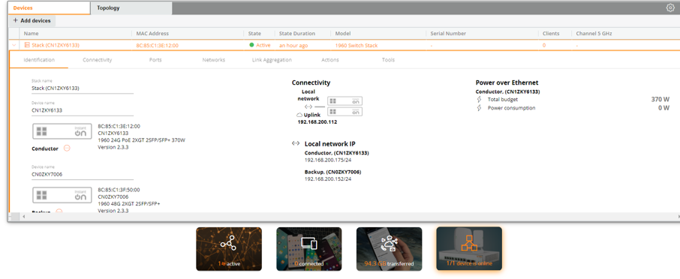Click the arrows icon beside Local network IP
The image size is (680, 279).
(296, 143)
